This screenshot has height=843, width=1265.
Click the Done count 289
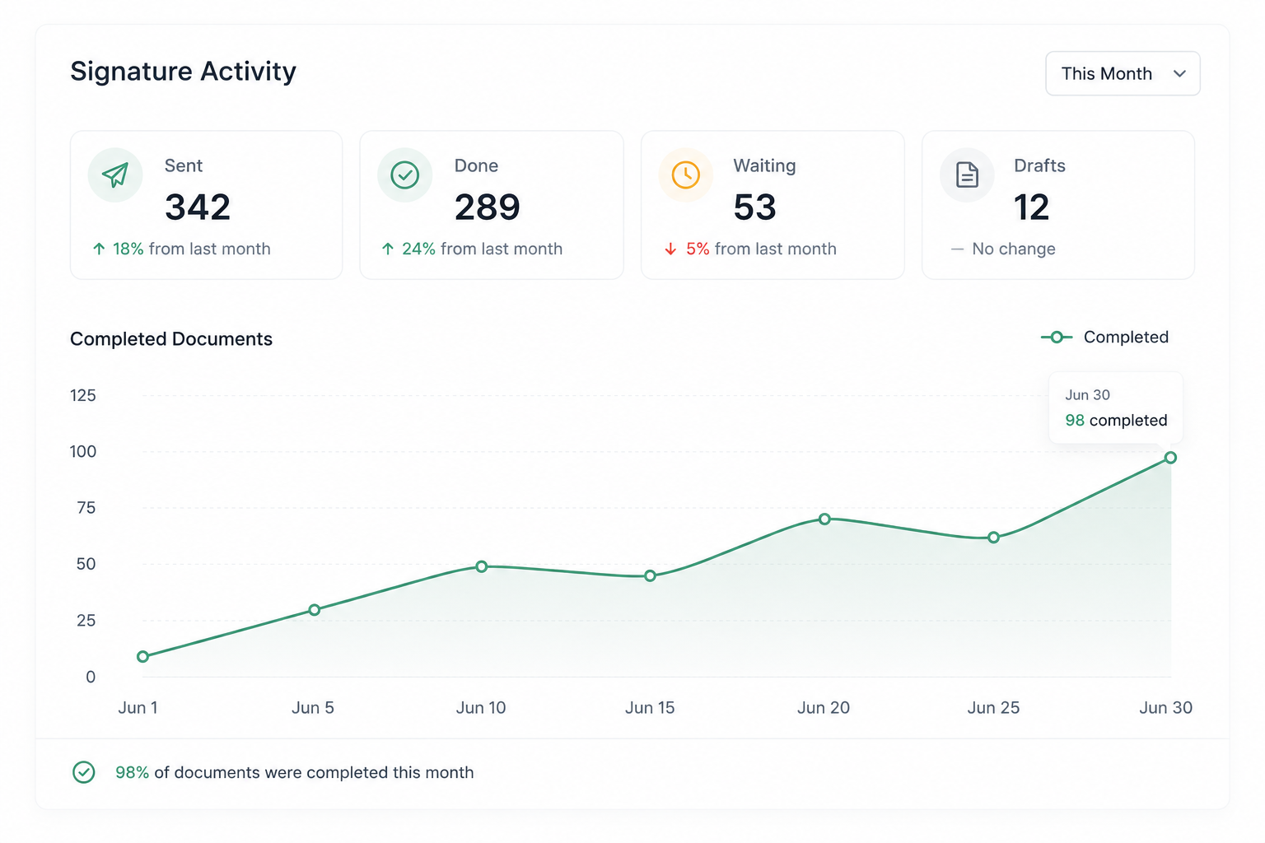coord(488,207)
